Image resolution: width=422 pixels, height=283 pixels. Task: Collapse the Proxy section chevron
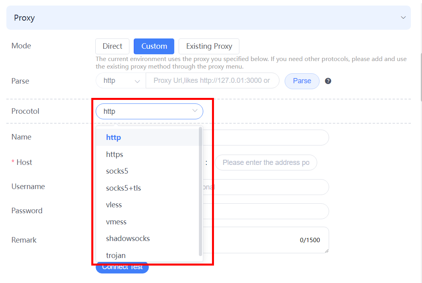coord(403,17)
